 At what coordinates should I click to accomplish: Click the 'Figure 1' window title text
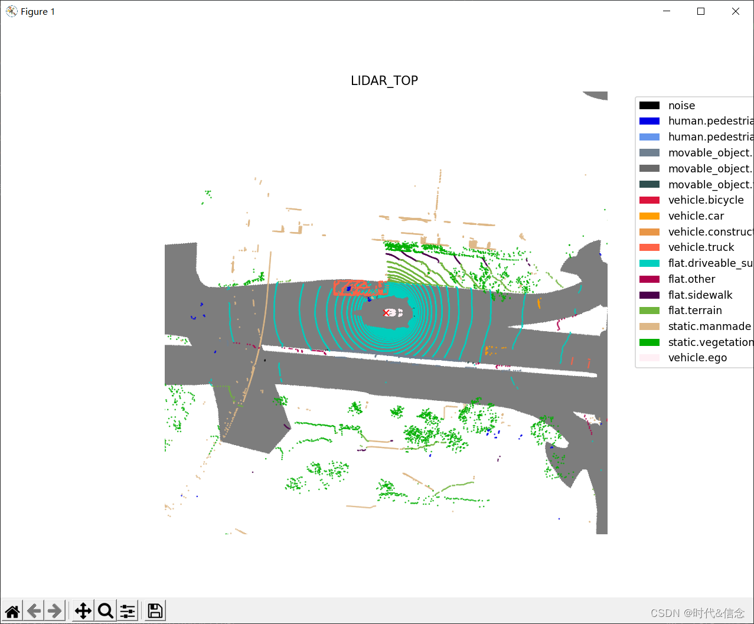(x=38, y=12)
